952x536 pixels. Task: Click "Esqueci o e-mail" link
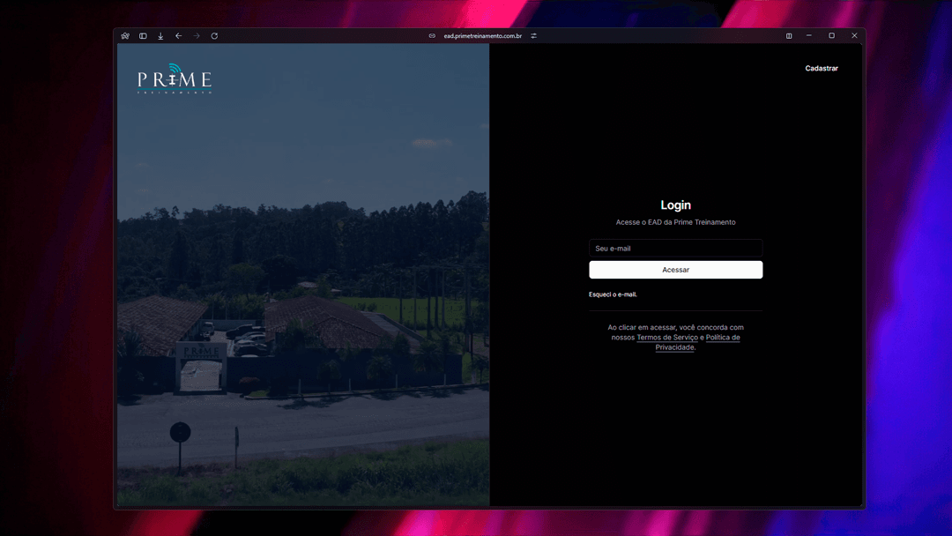coord(613,294)
